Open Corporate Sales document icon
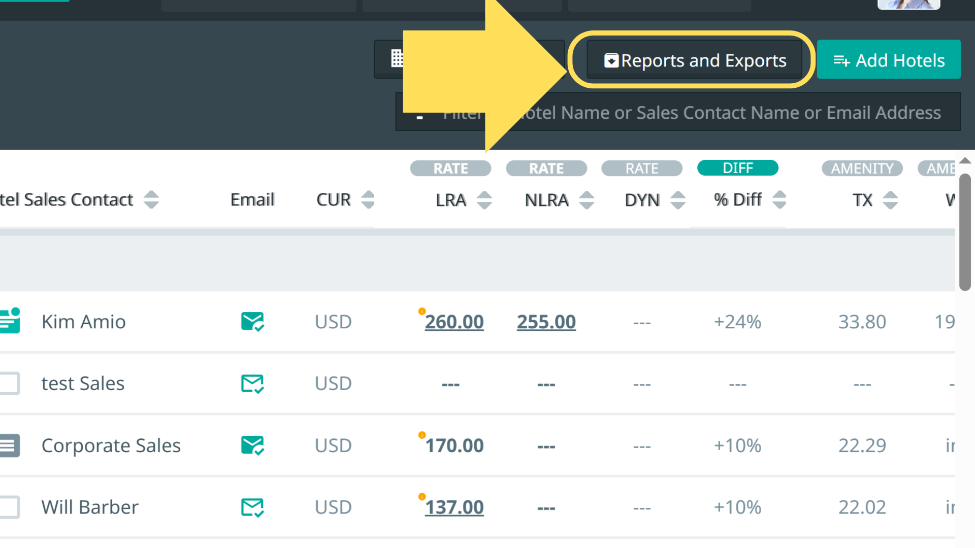The width and height of the screenshot is (975, 548). [10, 446]
